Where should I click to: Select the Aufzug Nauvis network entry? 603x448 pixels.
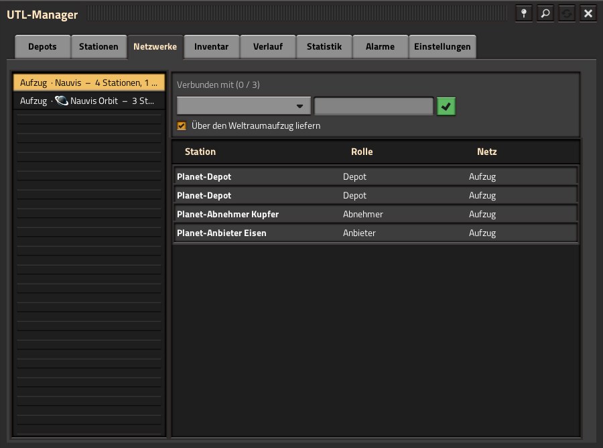point(89,82)
